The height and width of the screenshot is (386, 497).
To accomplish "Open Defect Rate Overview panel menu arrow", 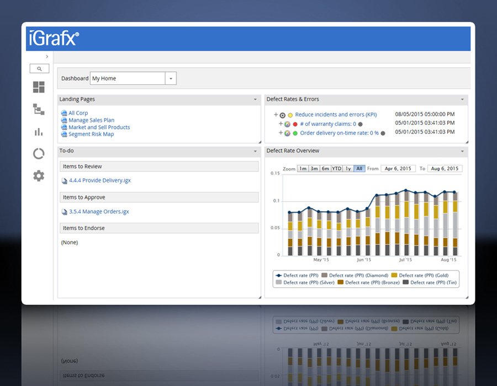I will tap(462, 151).
